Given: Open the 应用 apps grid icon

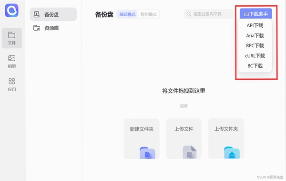Looking at the screenshot, I should 11,81.
